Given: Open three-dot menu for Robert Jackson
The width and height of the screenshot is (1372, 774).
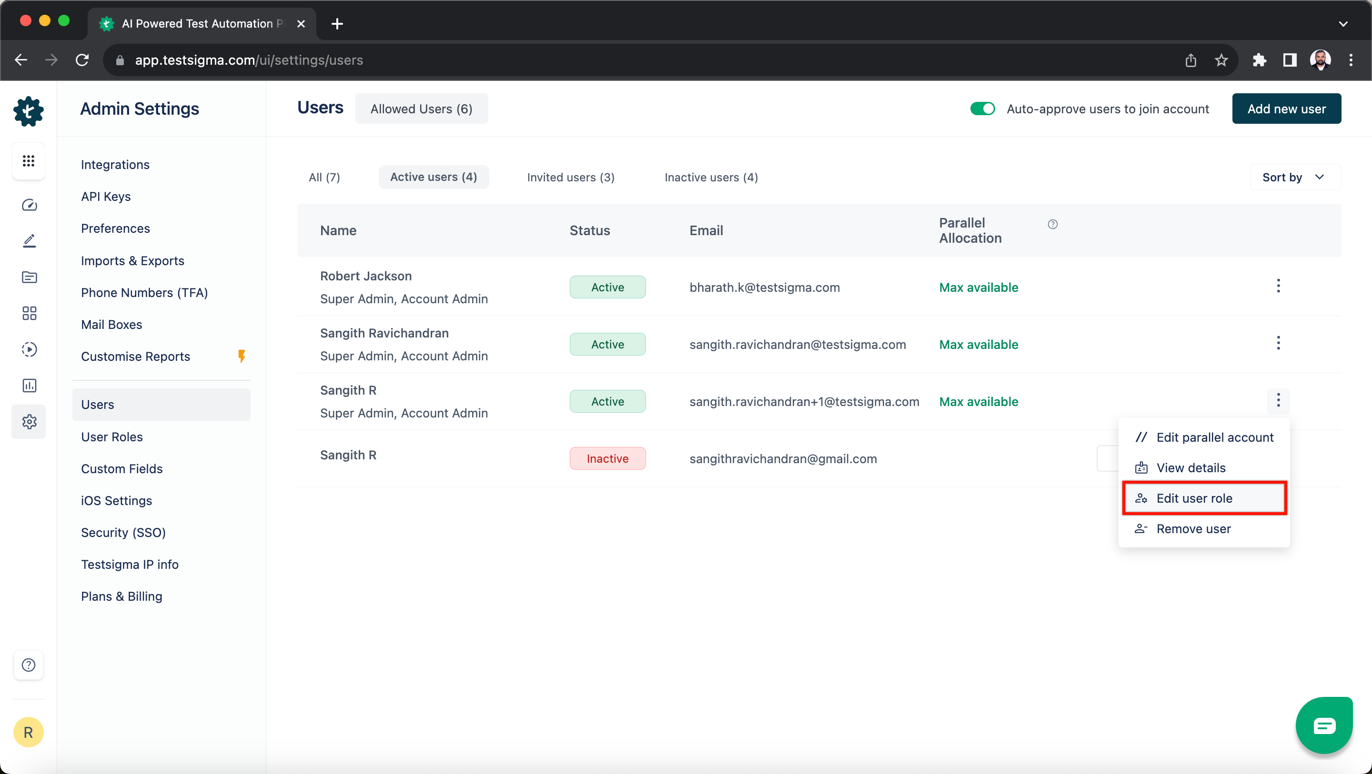Looking at the screenshot, I should tap(1279, 285).
